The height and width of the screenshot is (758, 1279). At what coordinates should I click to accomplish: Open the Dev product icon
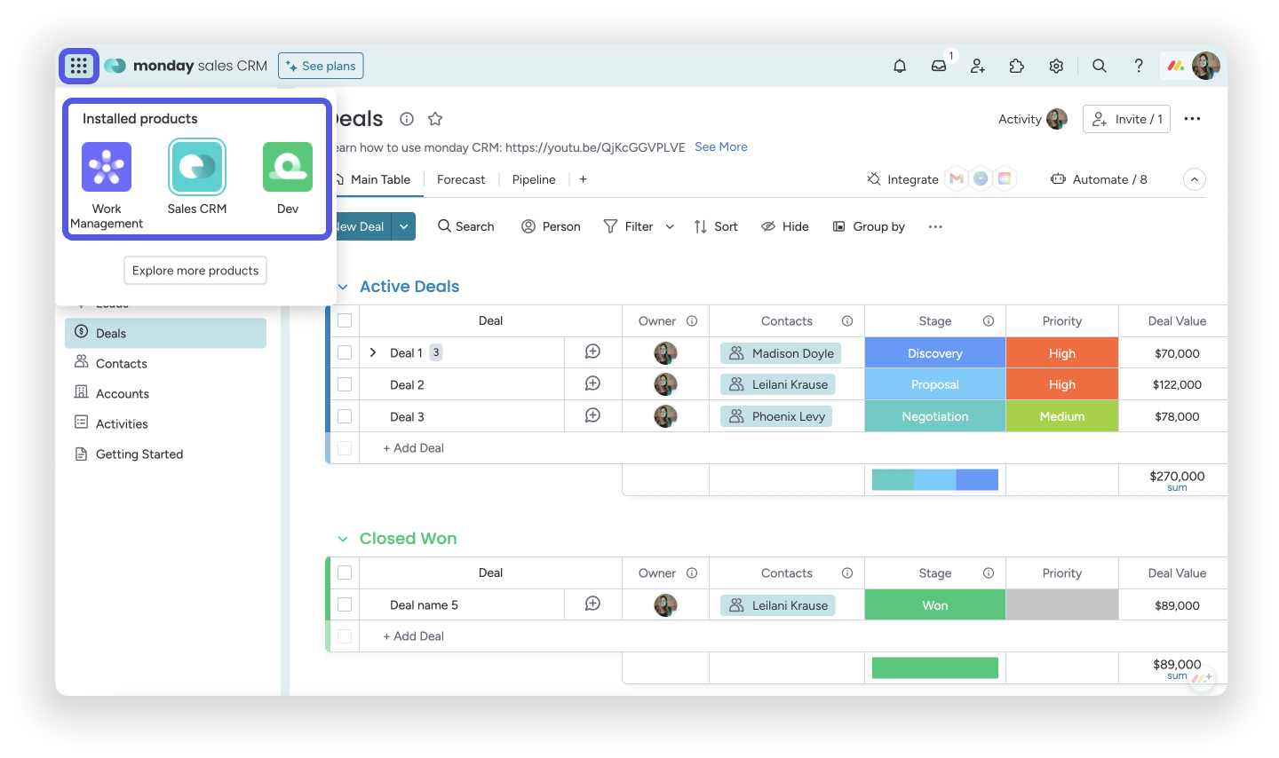288,167
